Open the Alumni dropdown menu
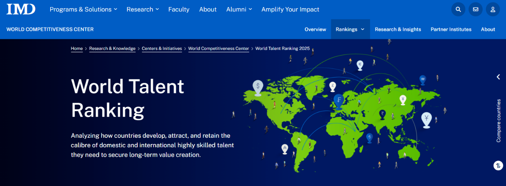This screenshot has width=506, height=186. (x=239, y=9)
